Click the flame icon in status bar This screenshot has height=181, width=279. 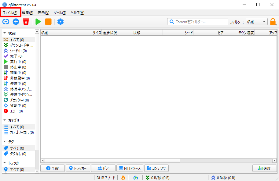pos(123,178)
